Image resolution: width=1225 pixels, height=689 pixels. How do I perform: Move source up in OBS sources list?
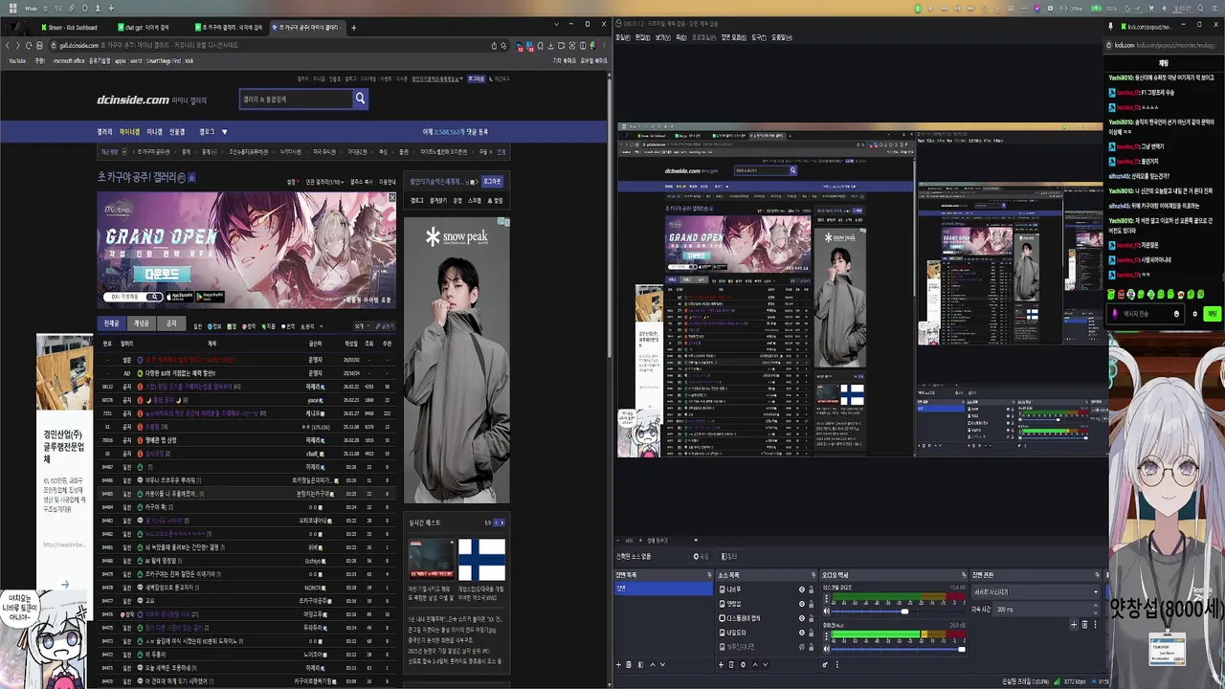click(754, 664)
